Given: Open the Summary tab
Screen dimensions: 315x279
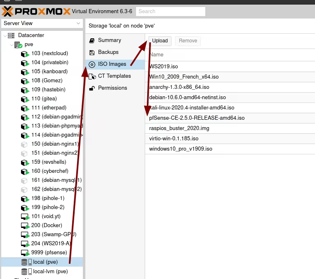Looking at the screenshot, I should 115,40.
